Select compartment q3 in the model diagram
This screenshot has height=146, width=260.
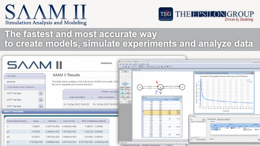(182, 87)
